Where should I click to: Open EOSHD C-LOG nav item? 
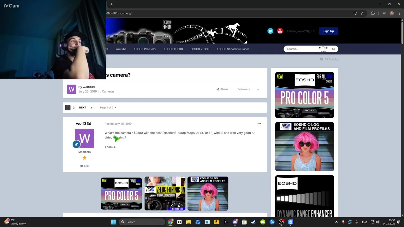coord(173,49)
